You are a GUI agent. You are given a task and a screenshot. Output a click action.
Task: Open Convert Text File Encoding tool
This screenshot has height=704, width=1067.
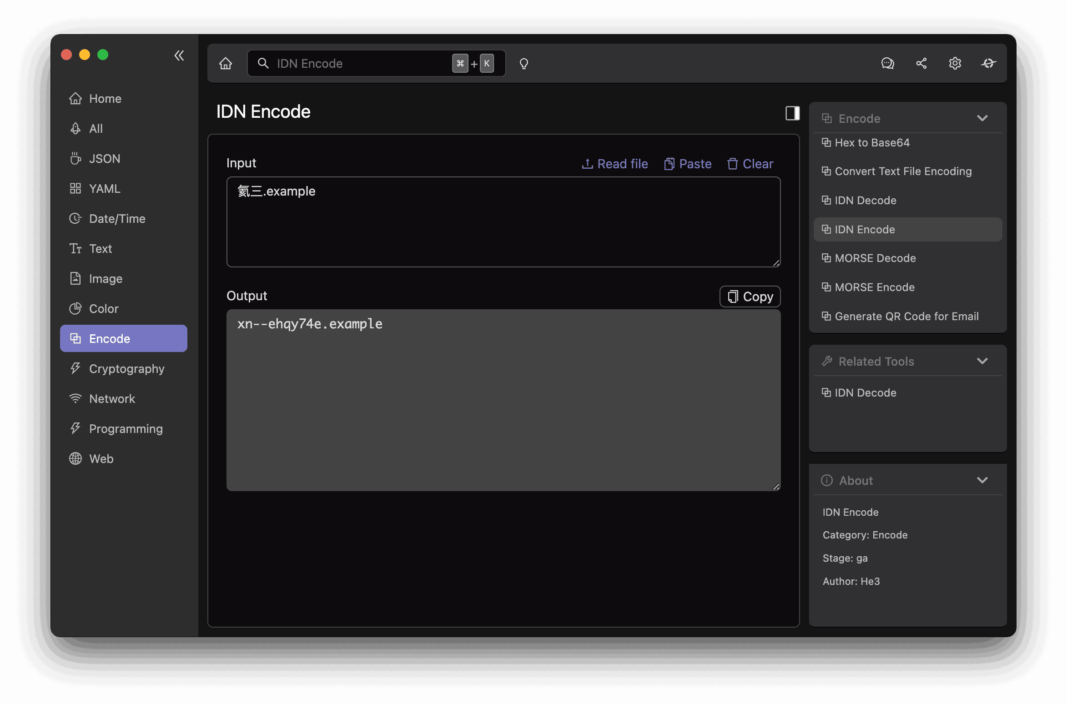click(908, 171)
